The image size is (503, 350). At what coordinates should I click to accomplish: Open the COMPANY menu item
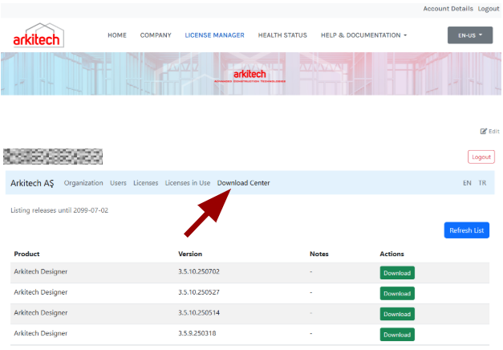[x=156, y=35]
